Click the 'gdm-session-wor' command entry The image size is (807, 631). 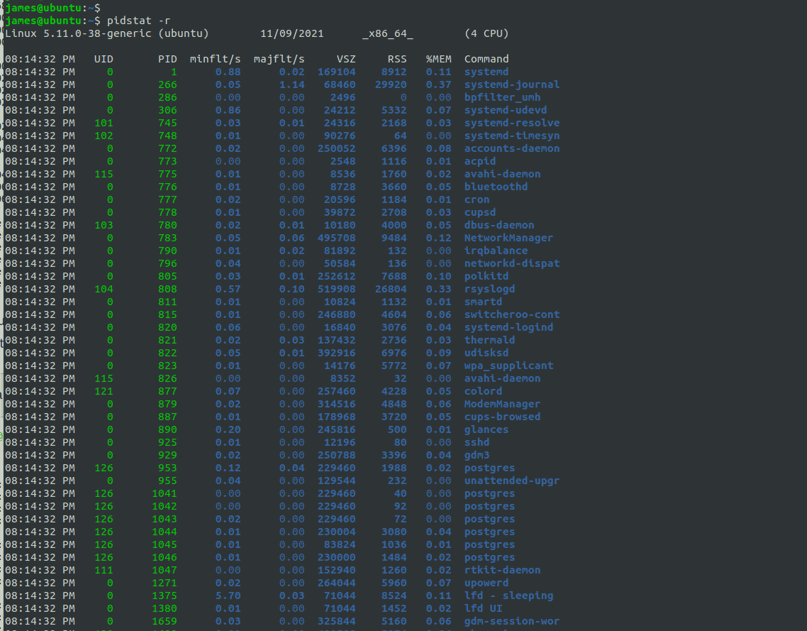pos(512,621)
